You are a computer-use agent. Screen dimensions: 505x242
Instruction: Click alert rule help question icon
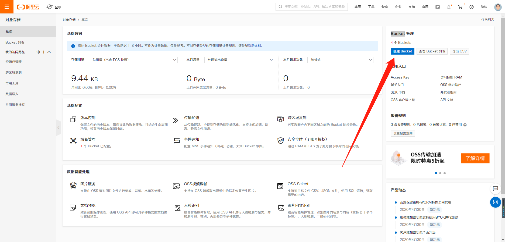(465, 125)
